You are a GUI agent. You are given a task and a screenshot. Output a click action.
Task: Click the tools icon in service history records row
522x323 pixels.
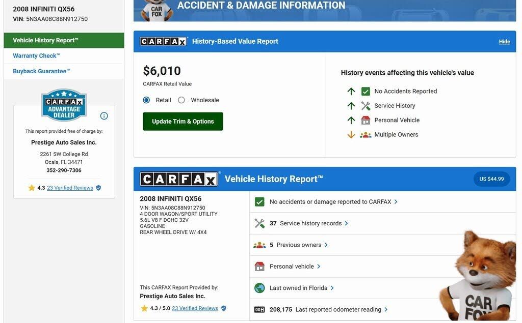tap(259, 223)
